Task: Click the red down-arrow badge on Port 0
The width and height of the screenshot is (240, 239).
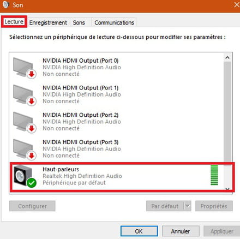Action: pos(32,74)
